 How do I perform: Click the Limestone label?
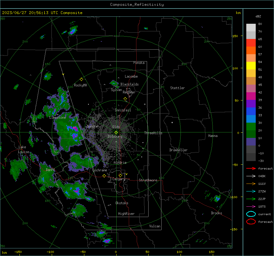tap(58, 117)
